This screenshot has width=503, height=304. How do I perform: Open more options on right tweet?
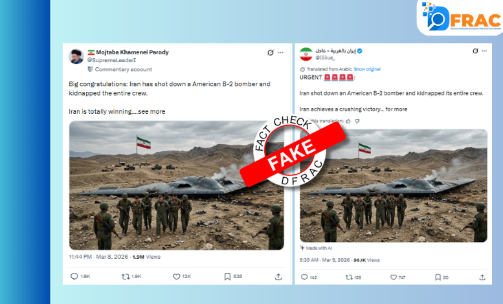click(484, 50)
